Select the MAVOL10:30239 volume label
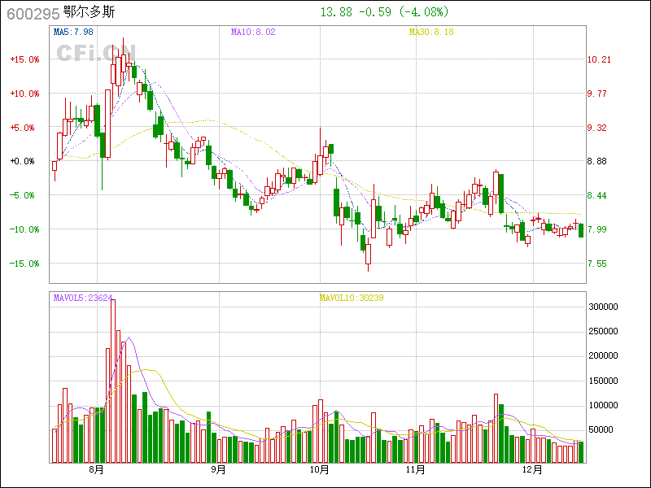Screen dimensions: 651x488 pyautogui.click(x=351, y=298)
